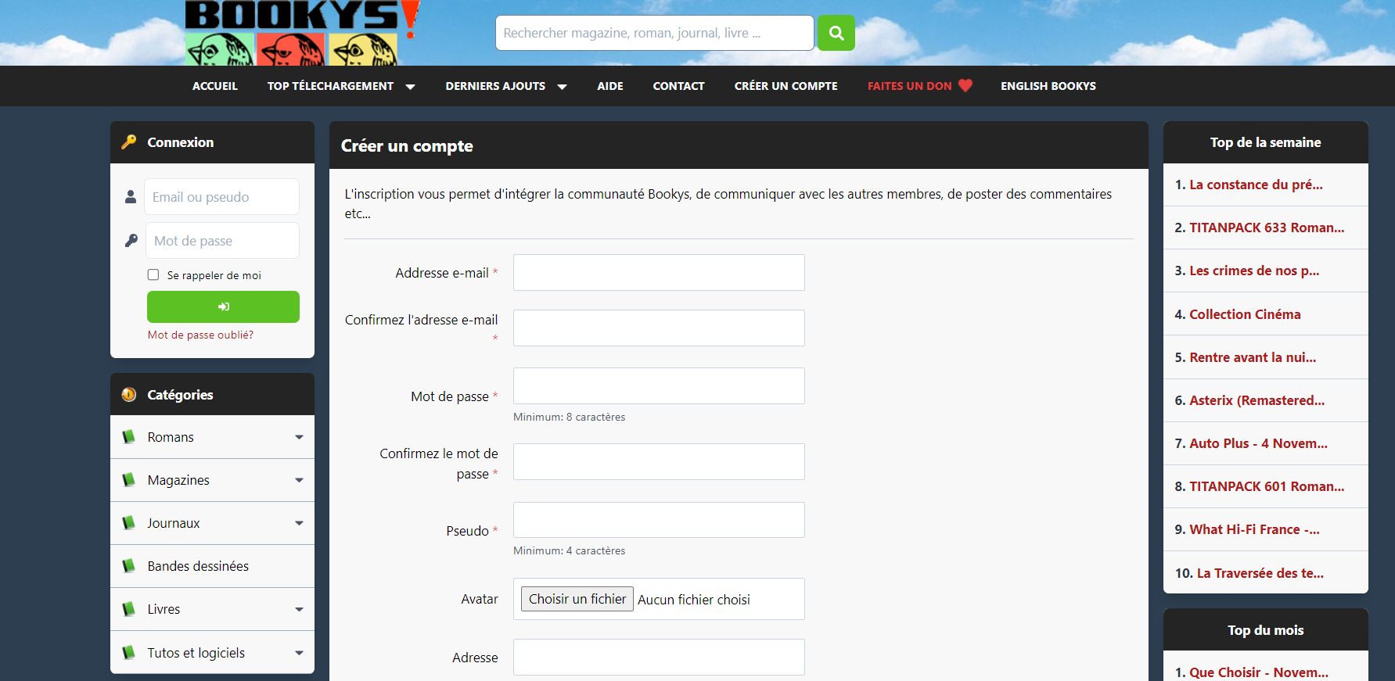Open the Aide menu item
The height and width of the screenshot is (681, 1395).
pos(610,86)
